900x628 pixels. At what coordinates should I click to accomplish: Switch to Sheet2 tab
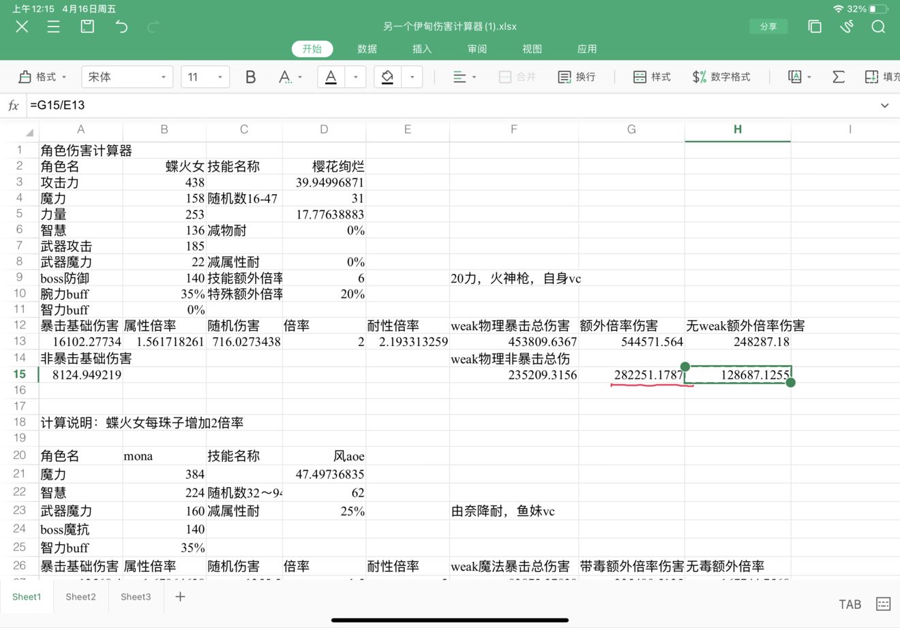[80, 597]
